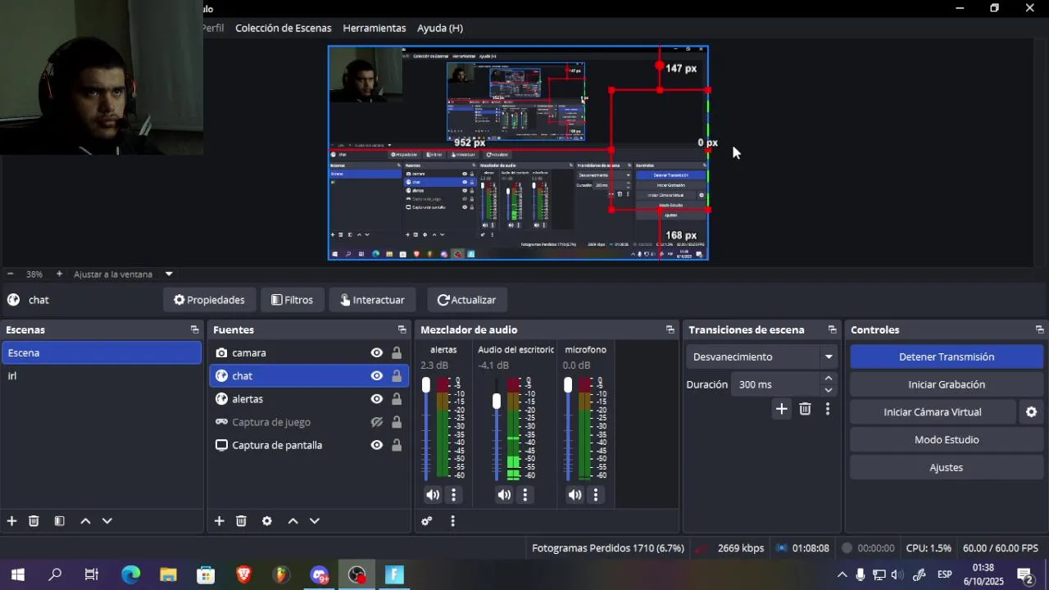Open Audio del escritorio options menu
This screenshot has height=590, width=1049.
pos(524,494)
